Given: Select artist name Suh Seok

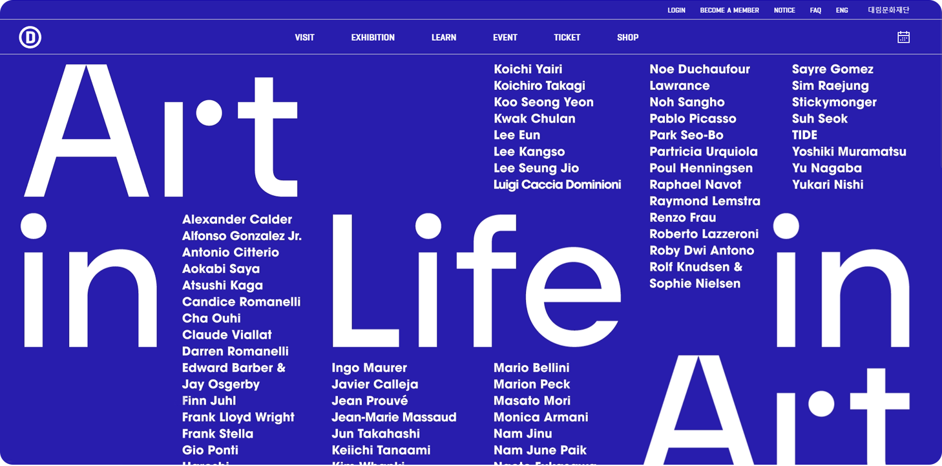Looking at the screenshot, I should click(x=820, y=119).
